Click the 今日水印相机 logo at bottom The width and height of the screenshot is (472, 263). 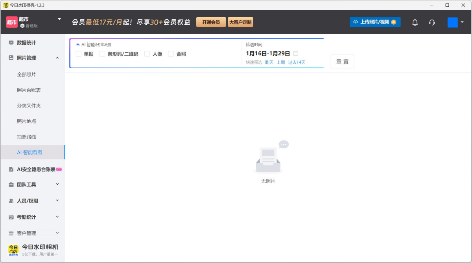(x=13, y=250)
